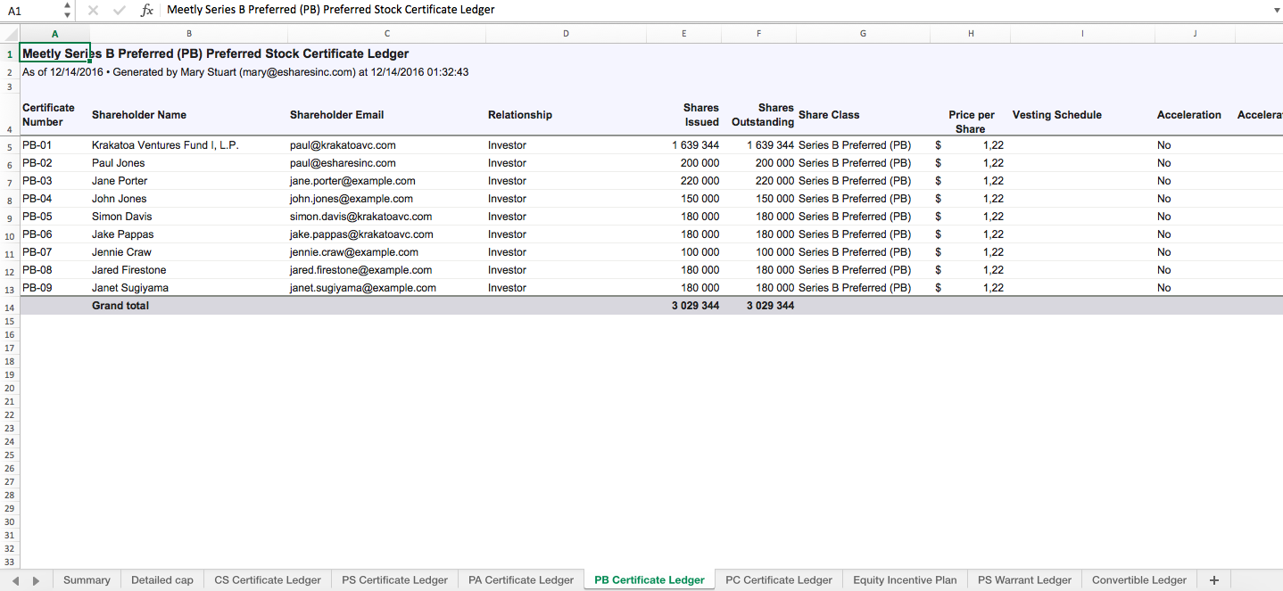This screenshot has height=591, width=1283.
Task: Go to previous sheet tabs arrow
Action: click(x=15, y=580)
